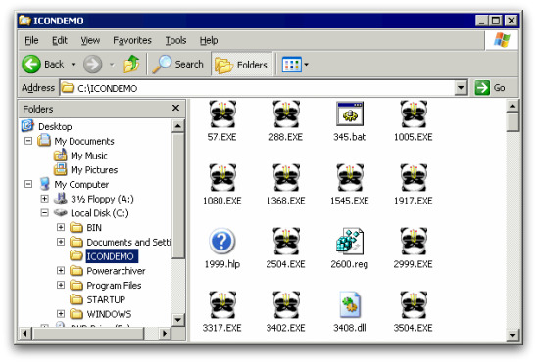Select the 345.bat batch file icon
This screenshot has height=363, width=537.
coord(350,114)
